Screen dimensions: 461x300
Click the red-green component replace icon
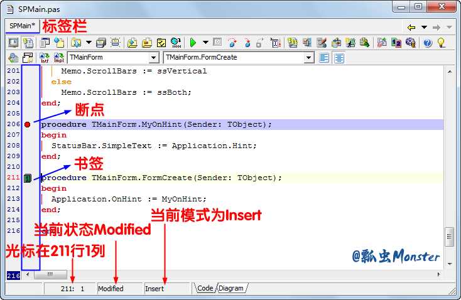point(382,43)
